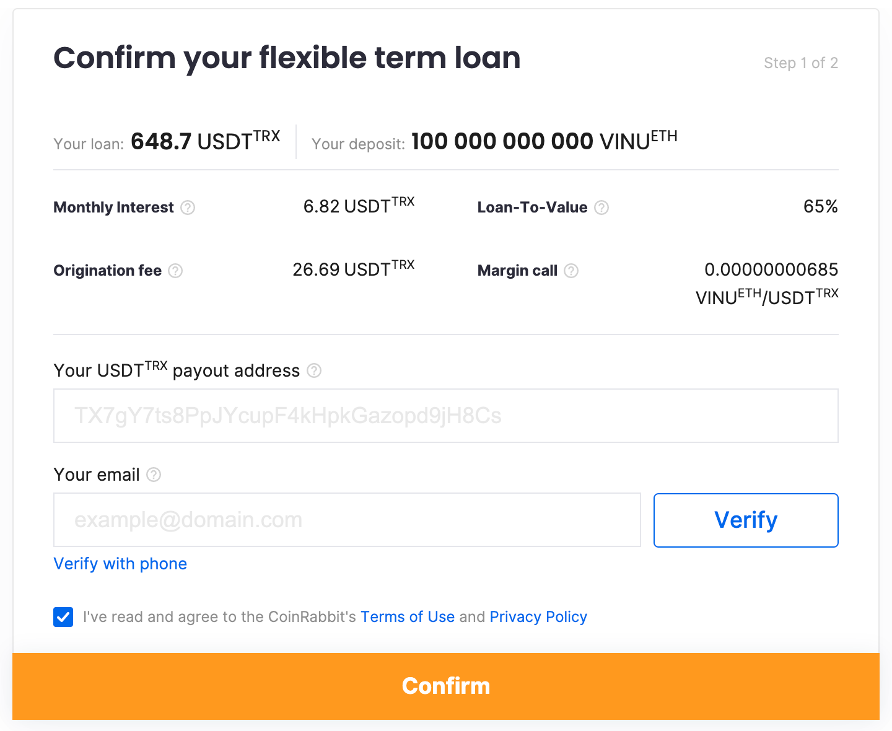Open the Origination fee info icon
This screenshot has width=892, height=731.
(x=176, y=271)
